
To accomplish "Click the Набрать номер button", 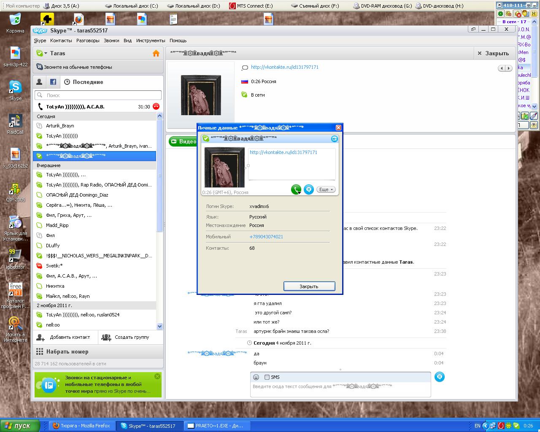I will click(98, 351).
